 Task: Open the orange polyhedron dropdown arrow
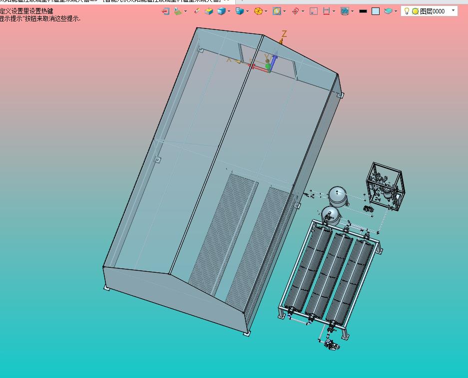(x=266, y=11)
